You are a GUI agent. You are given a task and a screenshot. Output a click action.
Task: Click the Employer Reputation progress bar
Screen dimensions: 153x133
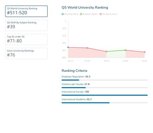point(105,80)
